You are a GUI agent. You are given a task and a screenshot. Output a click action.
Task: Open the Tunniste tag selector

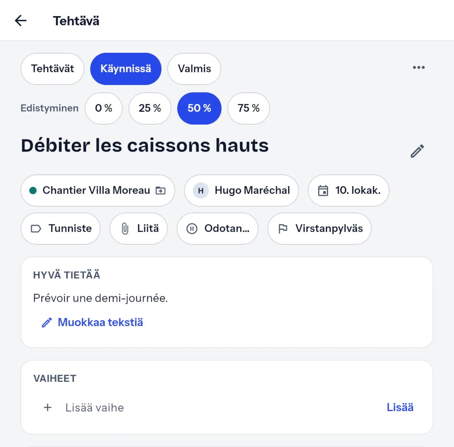[x=61, y=229]
